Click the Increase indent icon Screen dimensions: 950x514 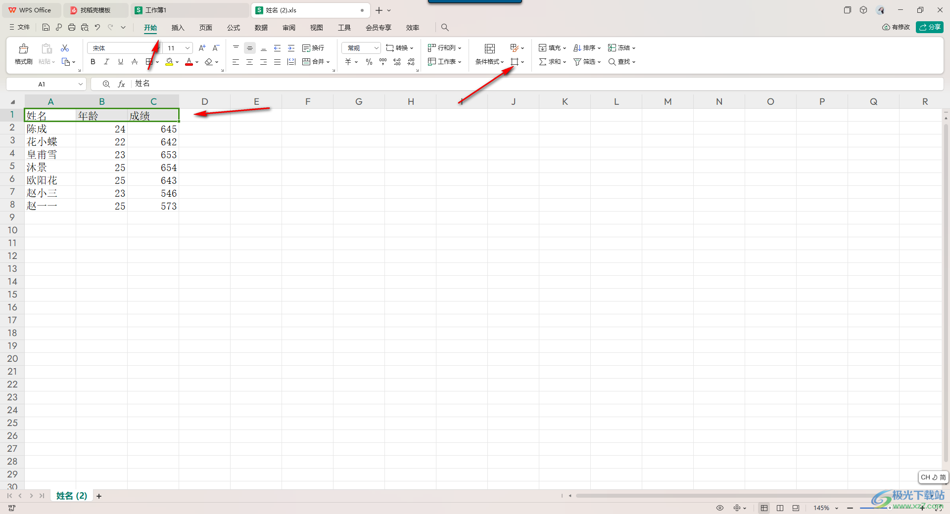point(291,48)
